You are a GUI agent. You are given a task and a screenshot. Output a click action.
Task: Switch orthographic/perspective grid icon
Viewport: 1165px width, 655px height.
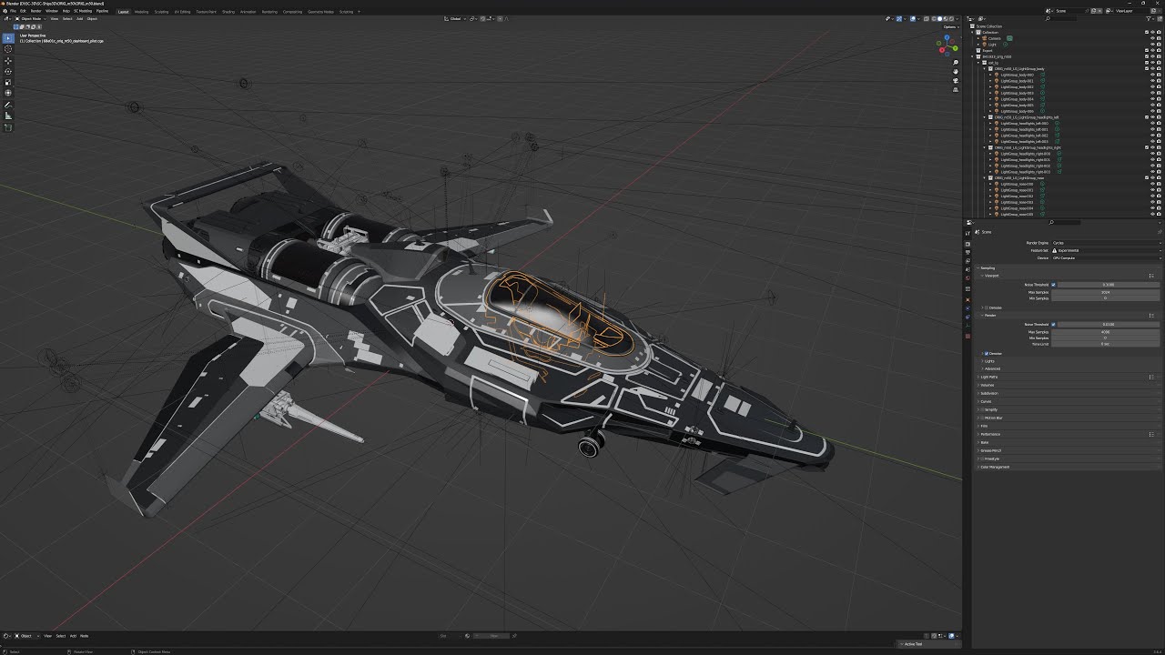pyautogui.click(x=956, y=89)
